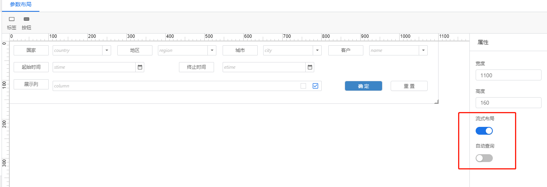547x187 pixels.
Task: Check the empty box in column field
Action: click(303, 86)
